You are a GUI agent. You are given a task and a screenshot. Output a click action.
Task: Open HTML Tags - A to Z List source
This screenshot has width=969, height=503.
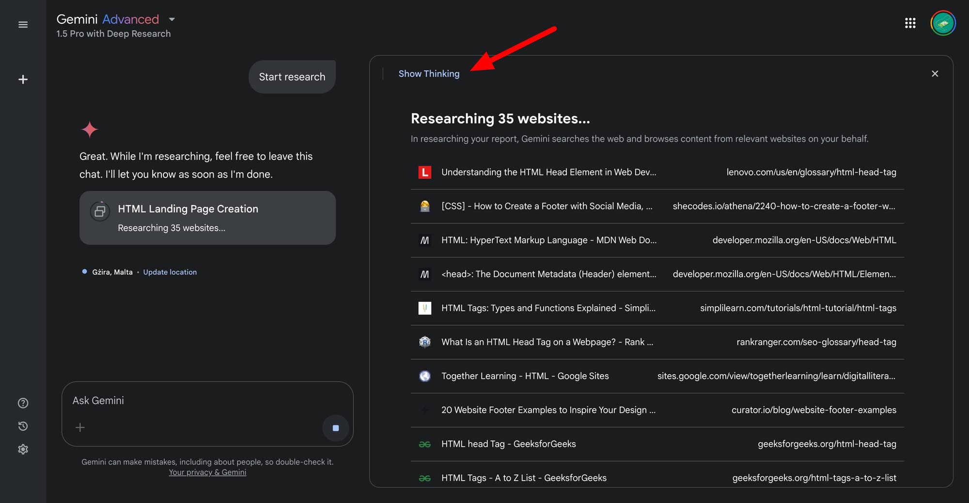click(x=524, y=478)
